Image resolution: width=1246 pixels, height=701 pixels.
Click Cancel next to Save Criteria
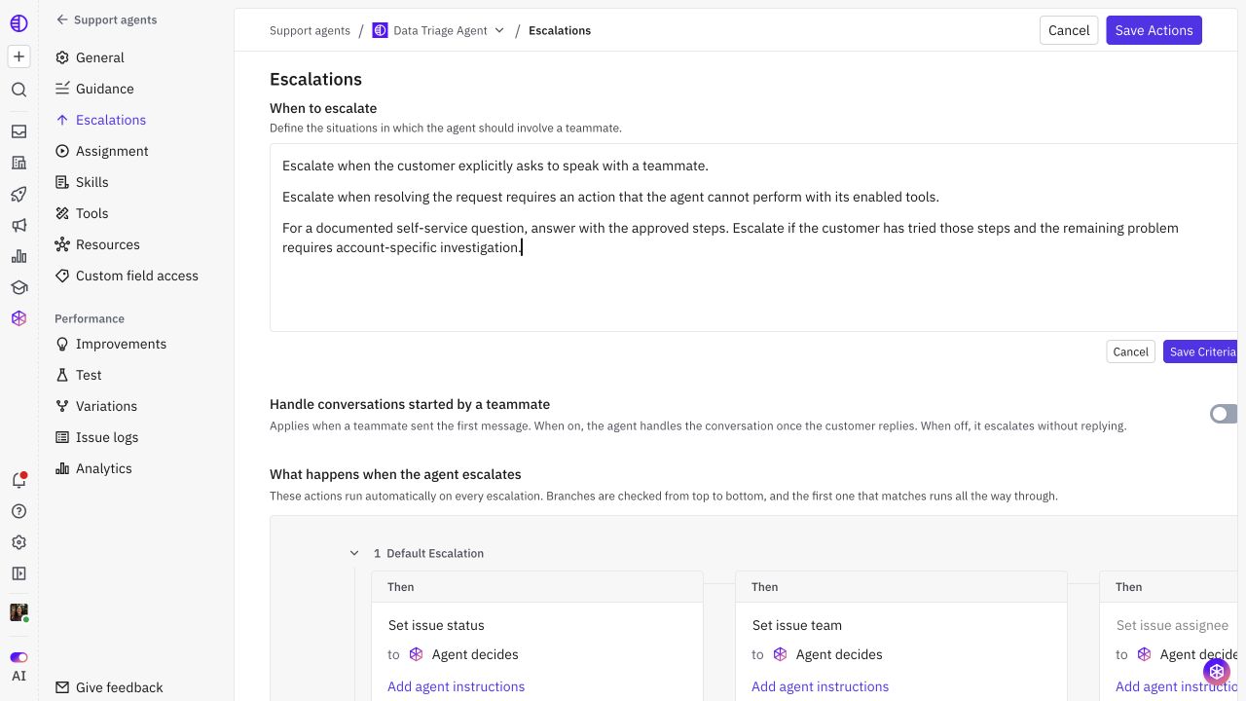(1130, 351)
